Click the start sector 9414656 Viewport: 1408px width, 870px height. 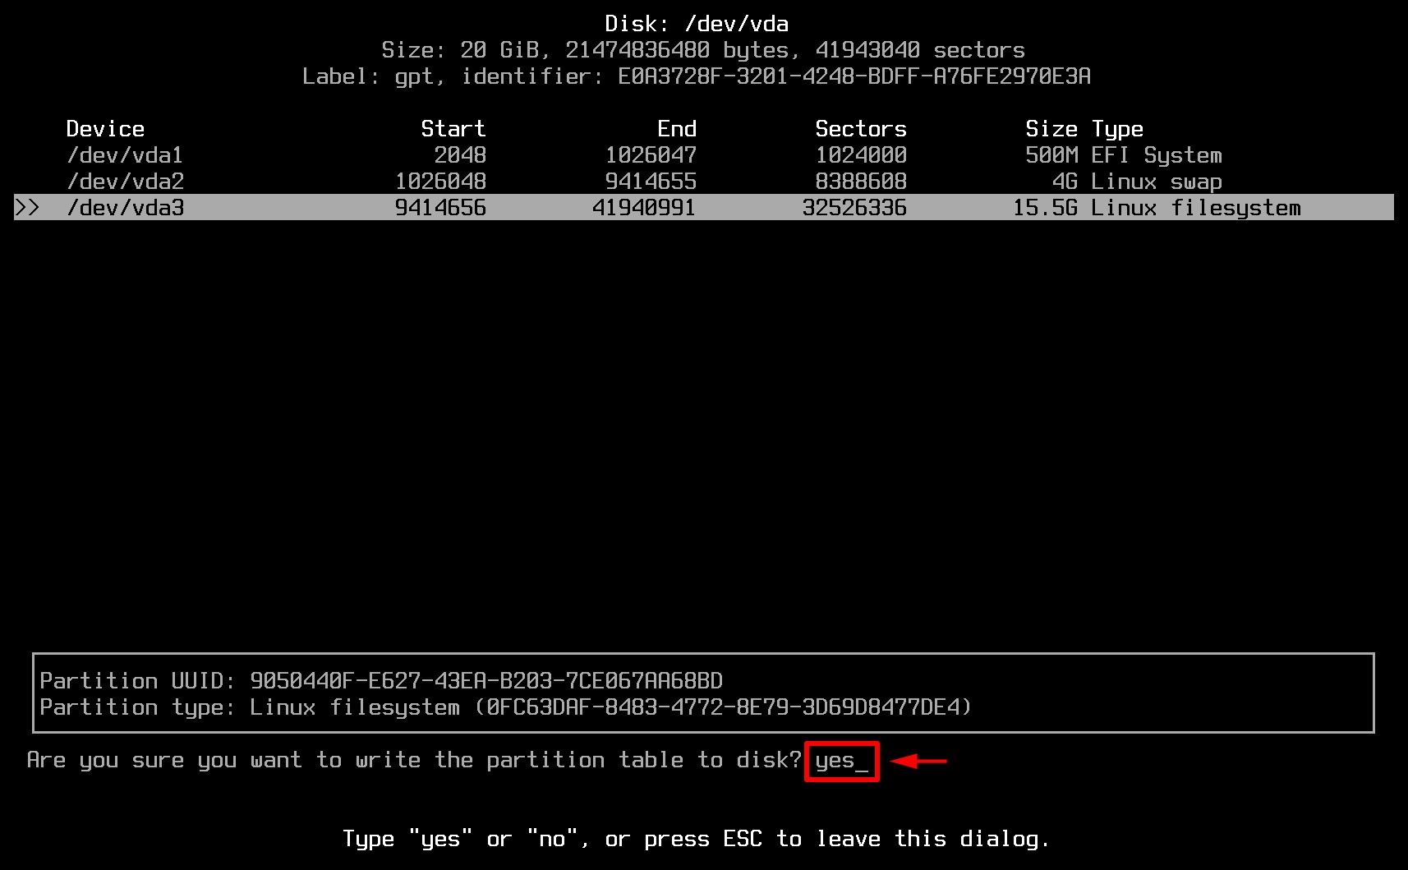click(x=440, y=208)
